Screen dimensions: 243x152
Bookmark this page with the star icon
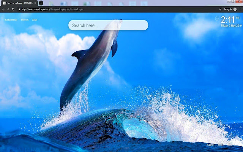pyautogui.click(x=220, y=9)
